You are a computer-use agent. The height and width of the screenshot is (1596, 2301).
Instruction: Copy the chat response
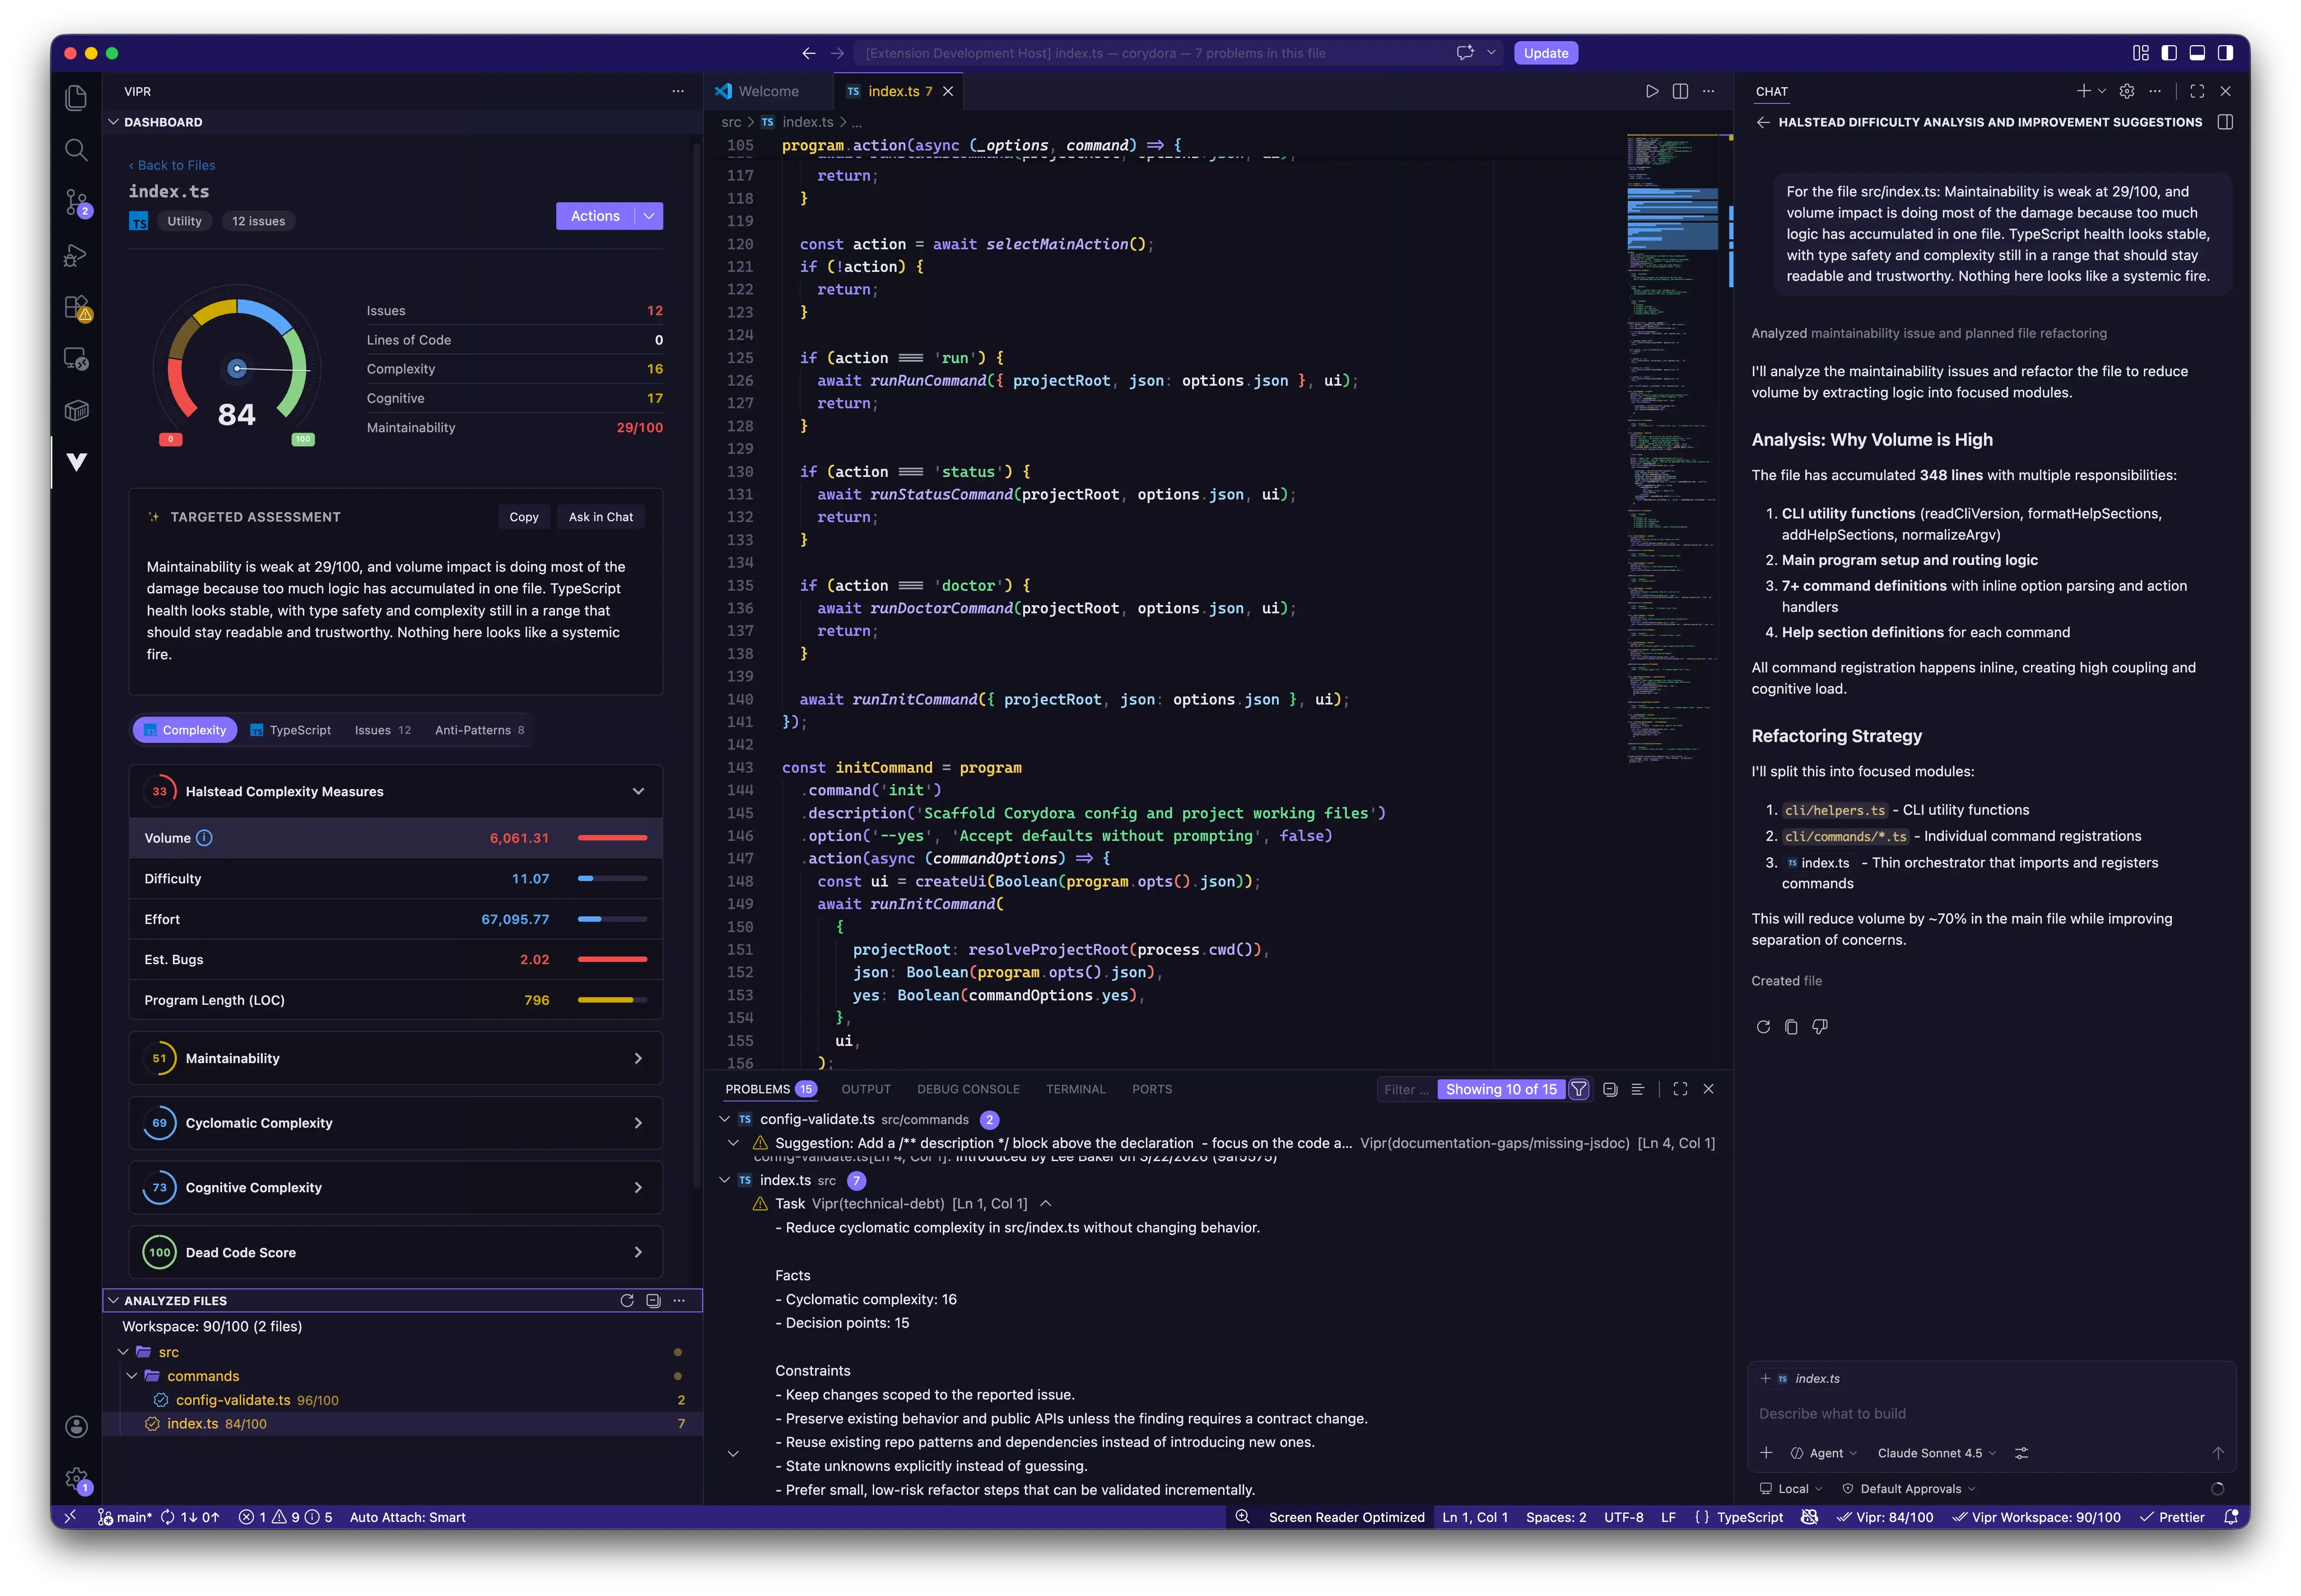point(1791,1027)
